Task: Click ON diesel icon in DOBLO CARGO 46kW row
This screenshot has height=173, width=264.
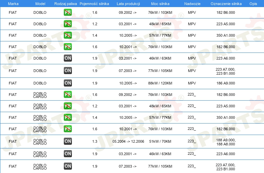Action: (x=68, y=153)
